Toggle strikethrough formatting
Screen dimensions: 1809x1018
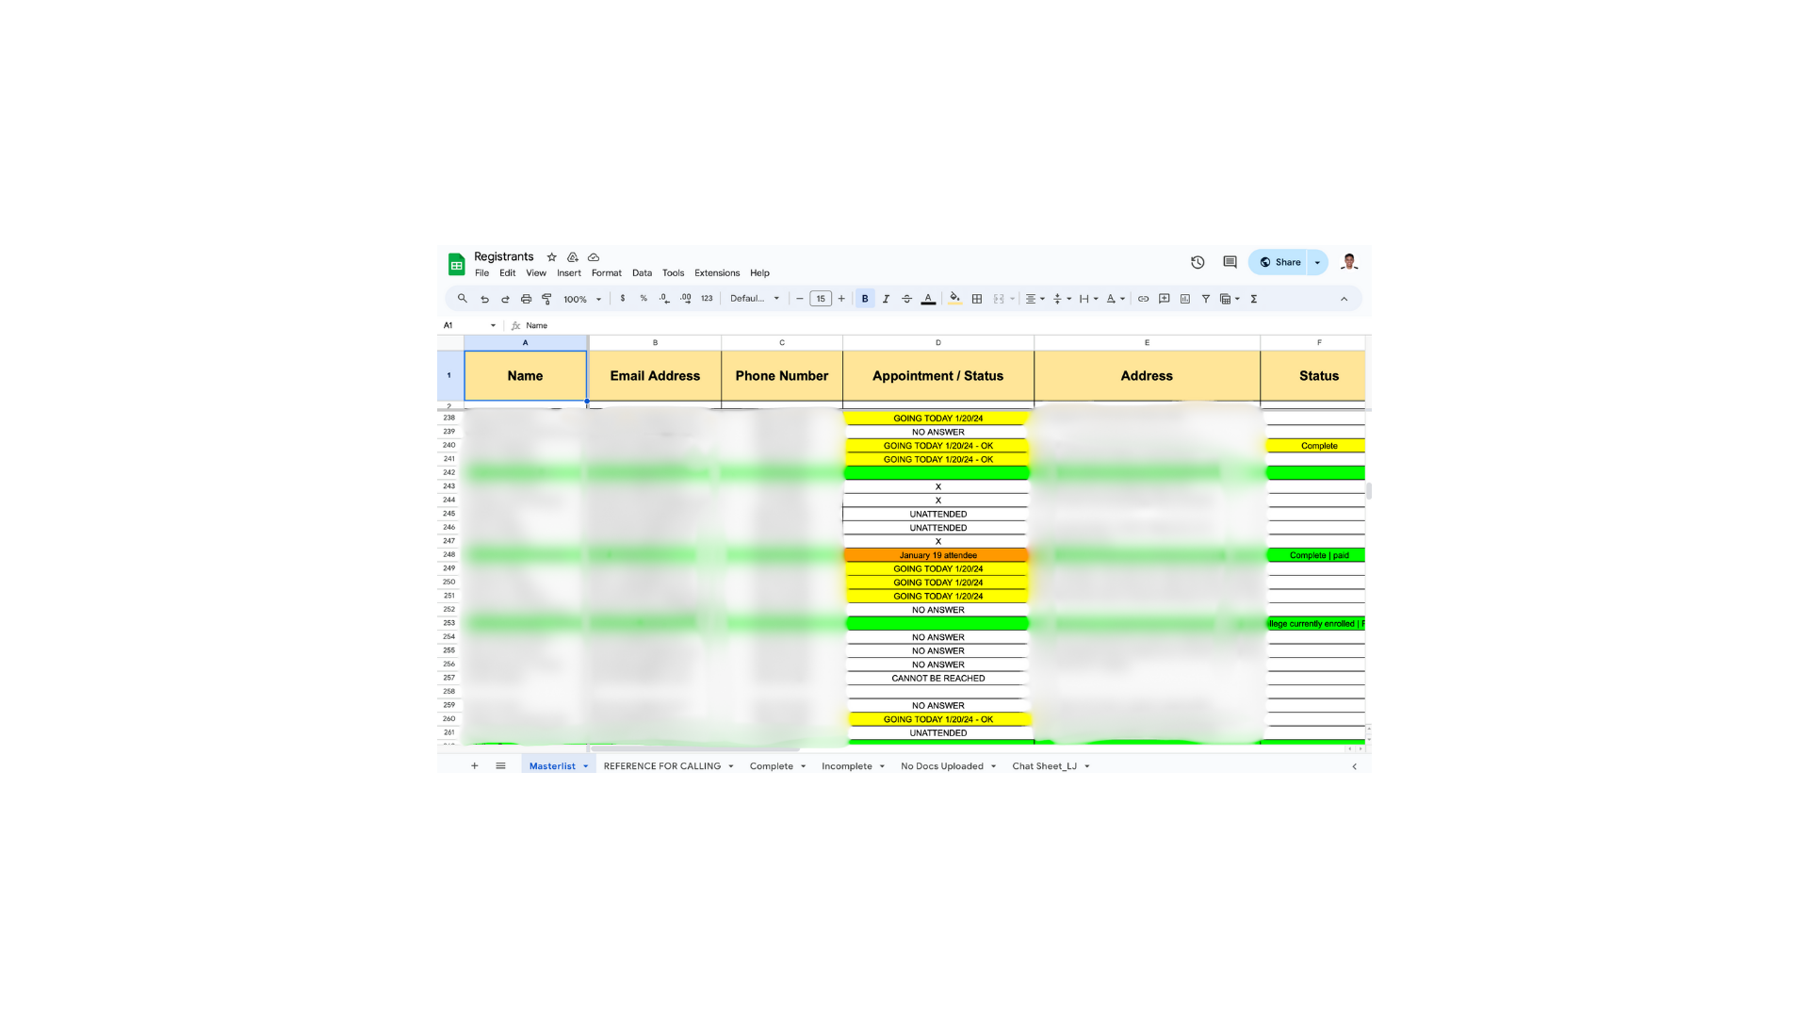point(906,299)
